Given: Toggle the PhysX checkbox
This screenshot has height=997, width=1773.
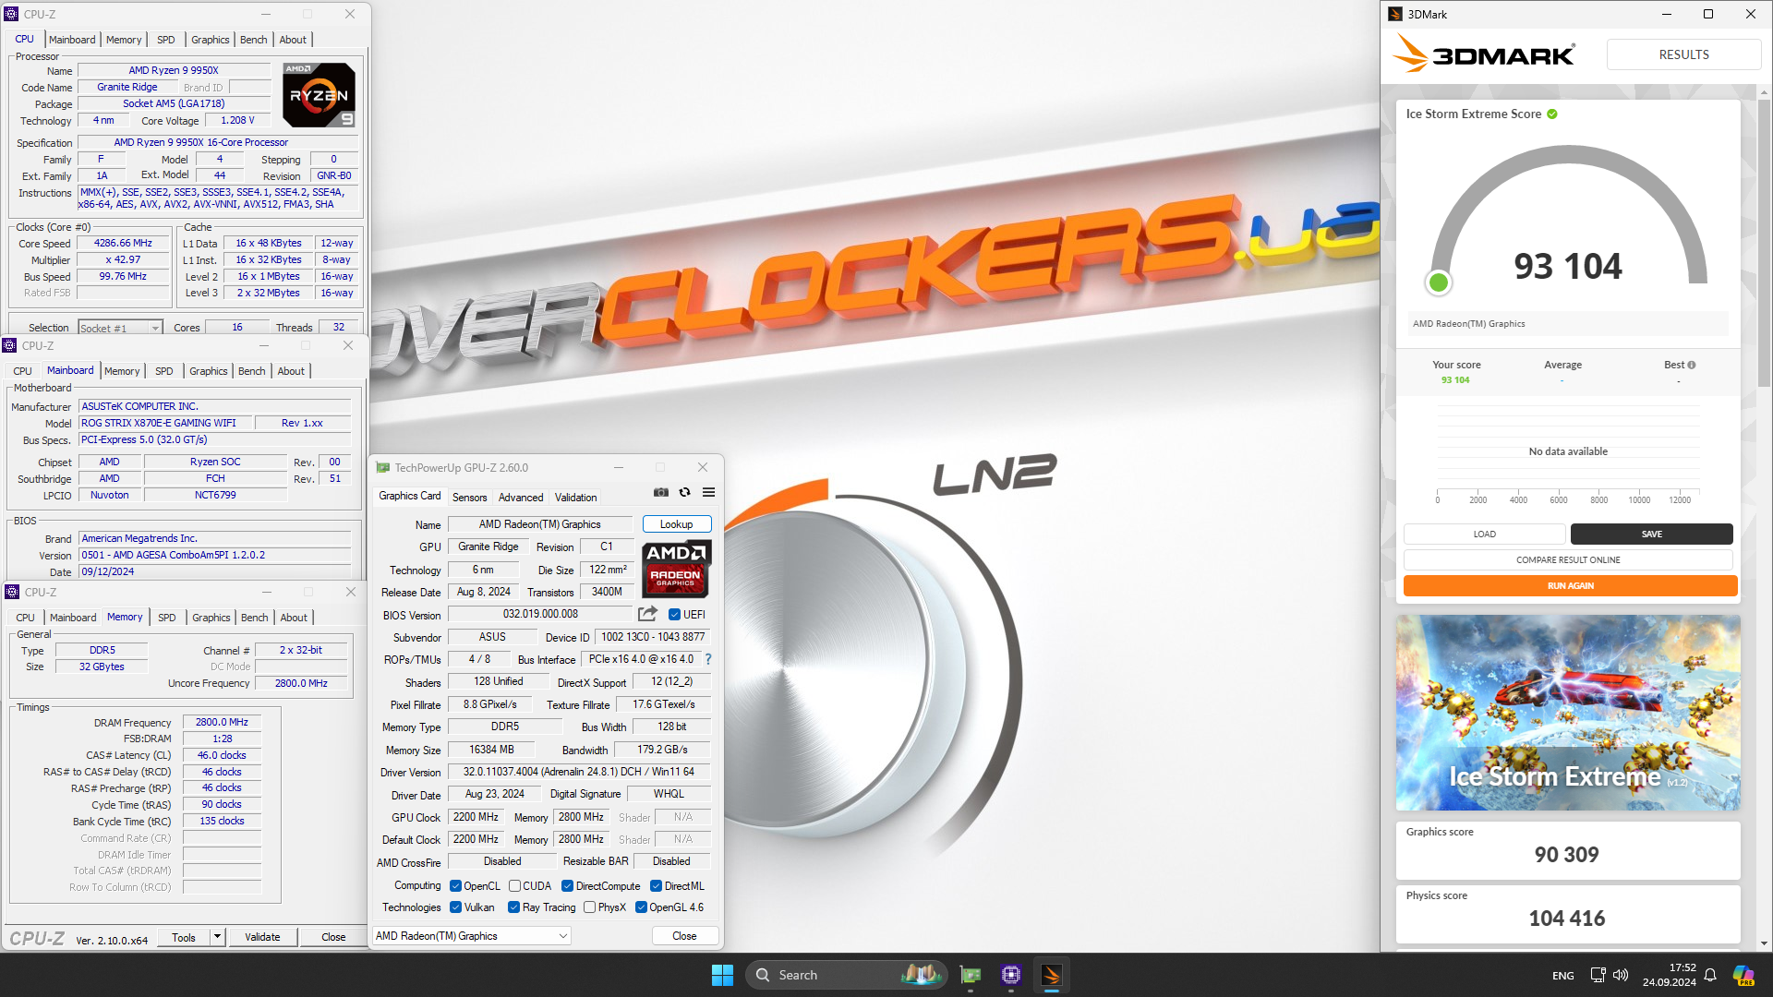Looking at the screenshot, I should (x=589, y=907).
